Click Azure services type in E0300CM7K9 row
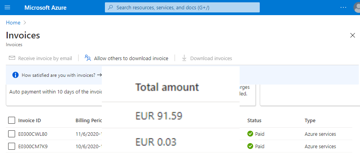The image size is (360, 154). pyautogui.click(x=320, y=146)
